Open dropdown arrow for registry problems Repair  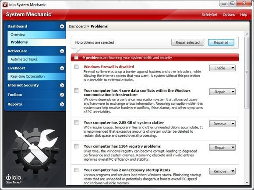pyautogui.click(x=233, y=148)
